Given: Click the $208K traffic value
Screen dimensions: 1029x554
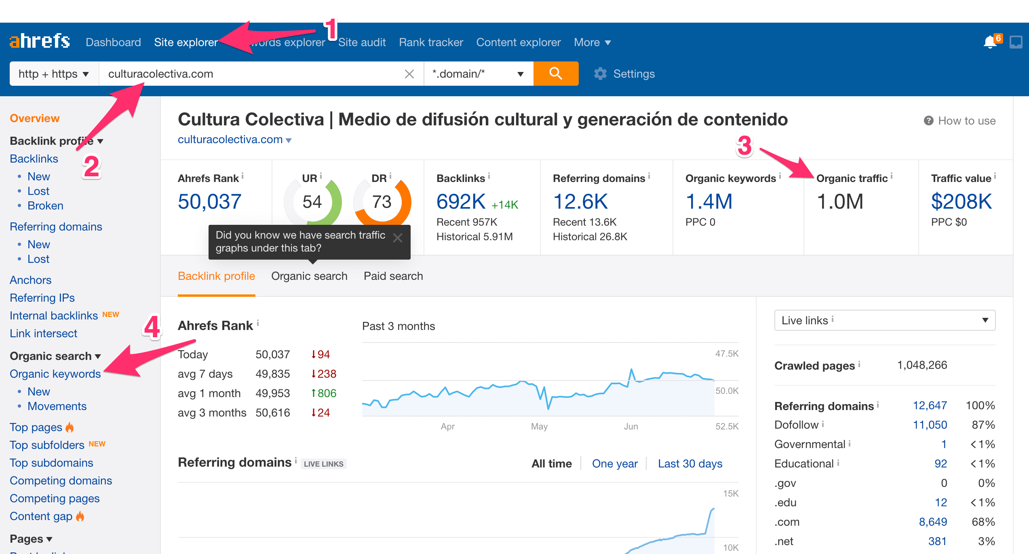Looking at the screenshot, I should [x=962, y=201].
